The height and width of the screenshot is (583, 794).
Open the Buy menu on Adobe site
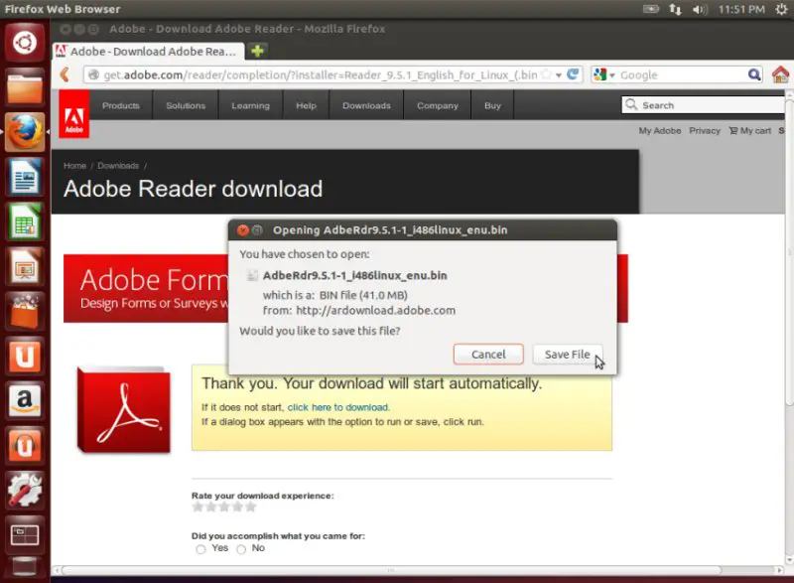(x=492, y=105)
